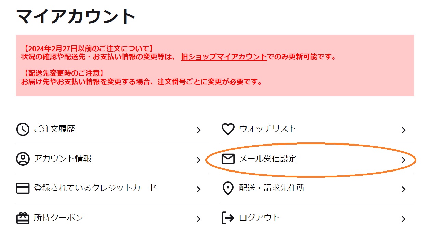Expand ご注文履歴 with its chevron arrow

coord(198,130)
